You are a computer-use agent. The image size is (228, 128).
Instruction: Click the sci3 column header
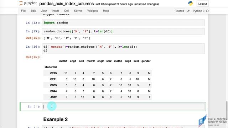click(x=136, y=61)
